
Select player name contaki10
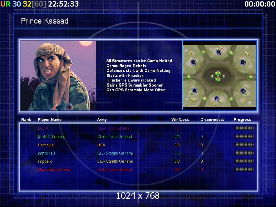click(46, 153)
